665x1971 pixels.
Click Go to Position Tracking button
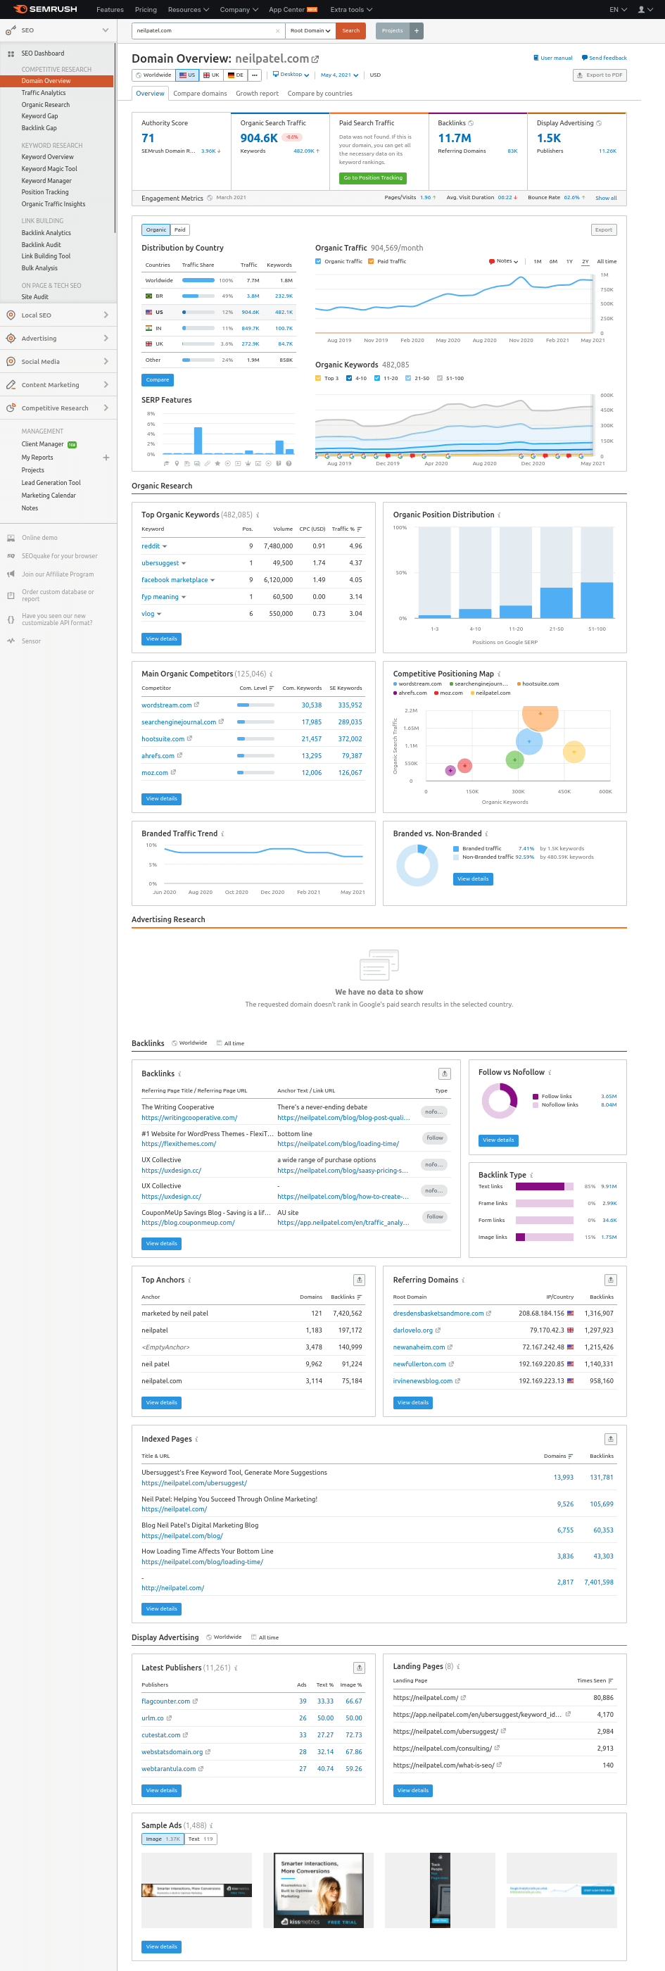click(373, 177)
